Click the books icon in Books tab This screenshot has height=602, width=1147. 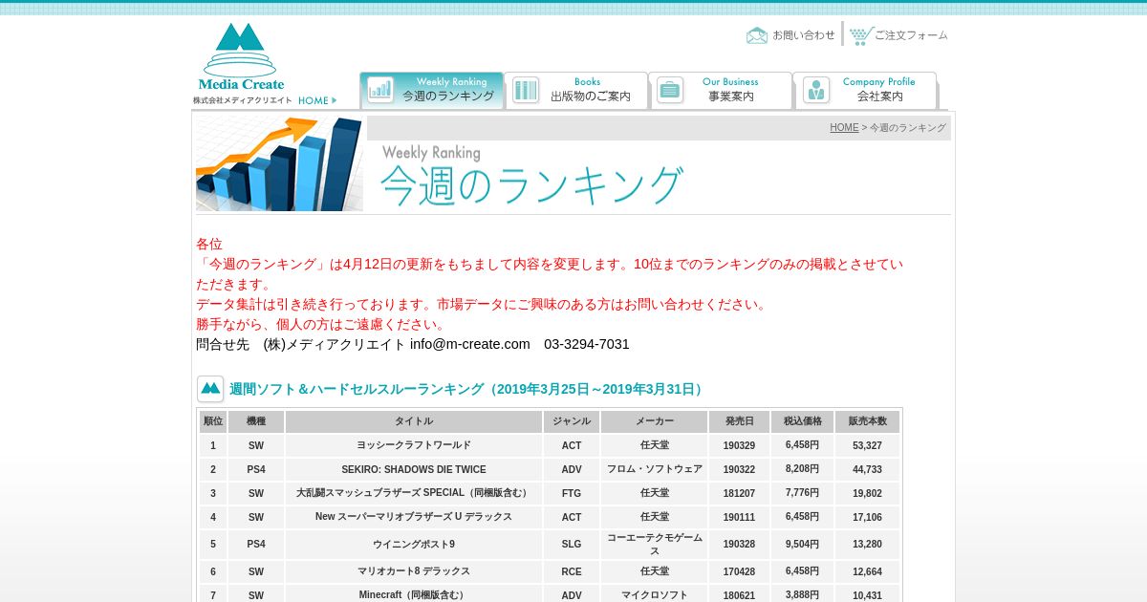coord(526,90)
